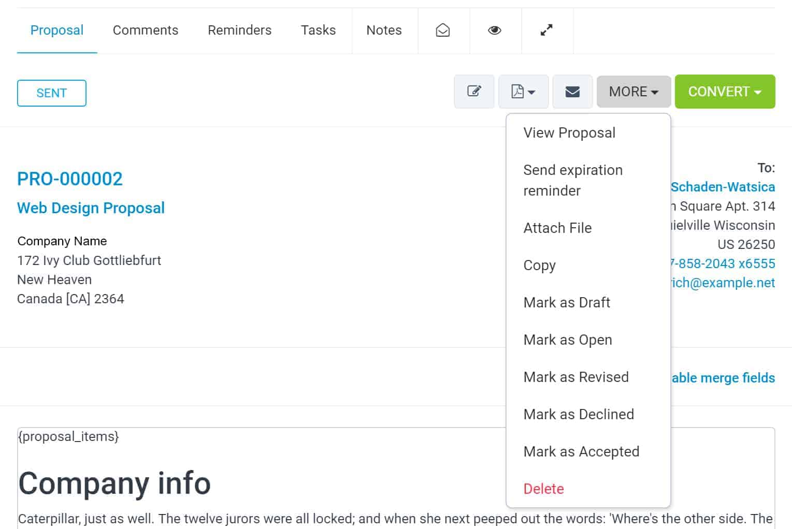Go to the Tasks tab

point(318,31)
